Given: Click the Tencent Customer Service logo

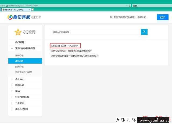Looking at the screenshot, I should point(19,17).
